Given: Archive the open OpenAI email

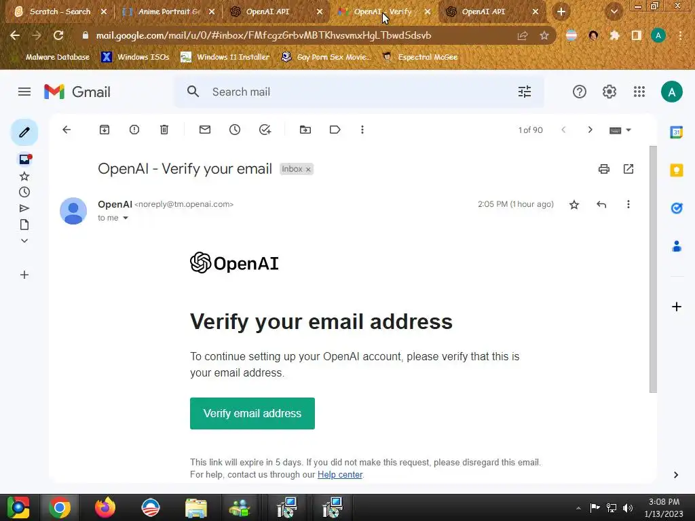Looking at the screenshot, I should point(104,130).
